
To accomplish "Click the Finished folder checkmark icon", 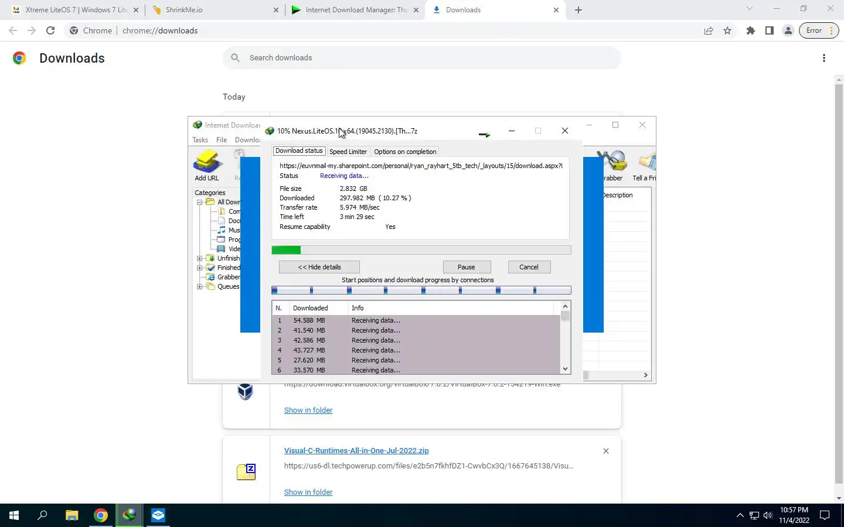I will point(210,268).
